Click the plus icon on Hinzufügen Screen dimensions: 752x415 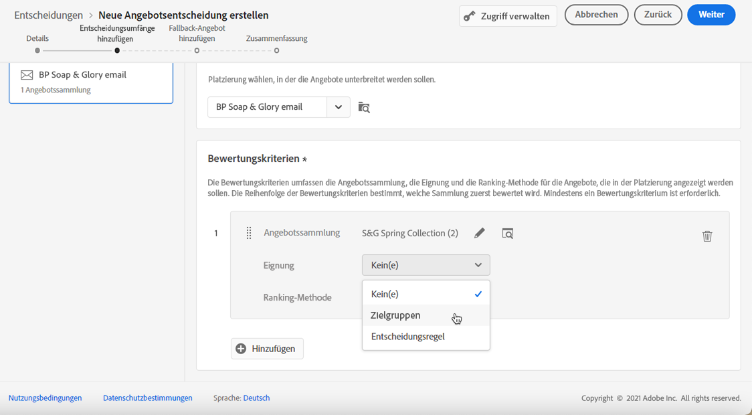pos(242,349)
